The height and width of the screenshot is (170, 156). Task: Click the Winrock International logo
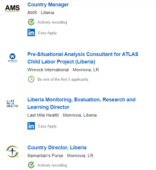click(12, 58)
